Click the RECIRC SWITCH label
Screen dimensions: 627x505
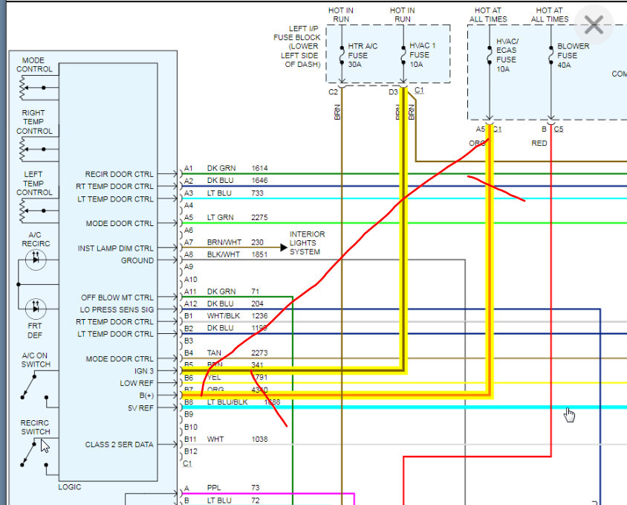click(35, 427)
